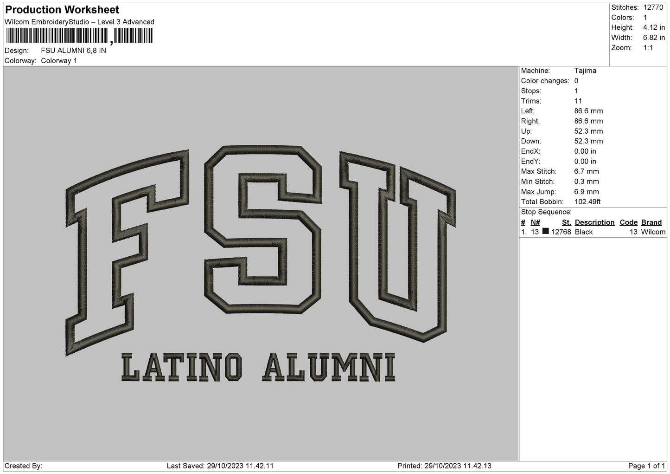
Task: Click the 'Printed: 29/10/2023 11.42.13' text
Action: (x=444, y=466)
